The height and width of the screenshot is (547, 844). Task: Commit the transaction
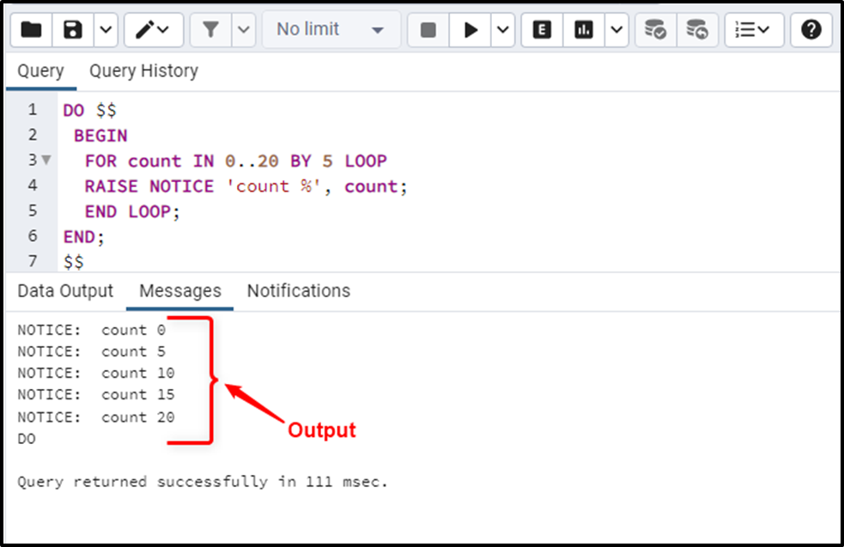(656, 30)
